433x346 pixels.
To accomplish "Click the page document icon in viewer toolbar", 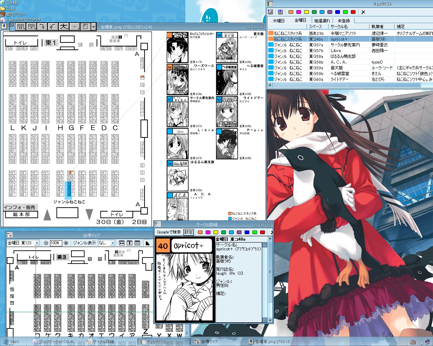I will click(x=86, y=26).
